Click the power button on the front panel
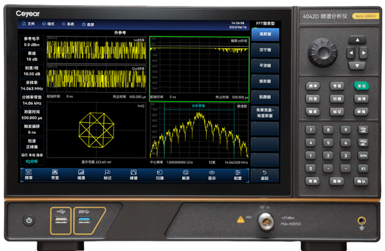Screen dimensions: 385x251 [29, 220]
